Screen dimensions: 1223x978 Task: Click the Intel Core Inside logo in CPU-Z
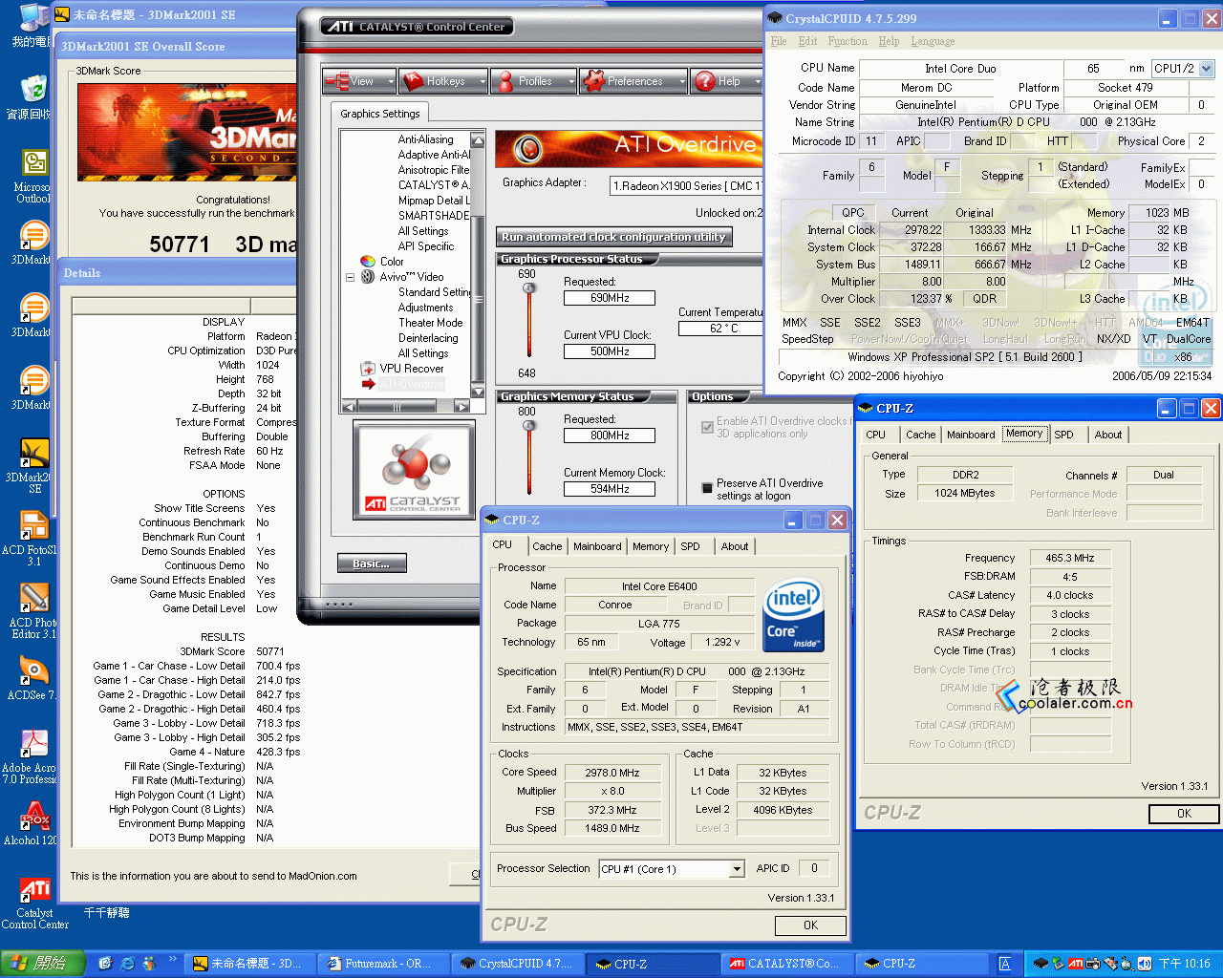(x=794, y=617)
